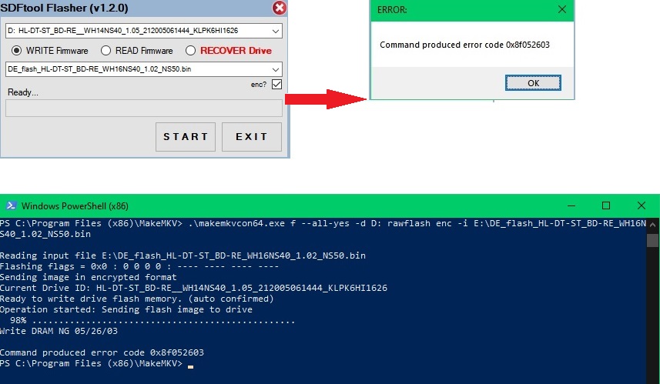Click the PowerShell vertical scrollbar thumb

pyautogui.click(x=652, y=240)
